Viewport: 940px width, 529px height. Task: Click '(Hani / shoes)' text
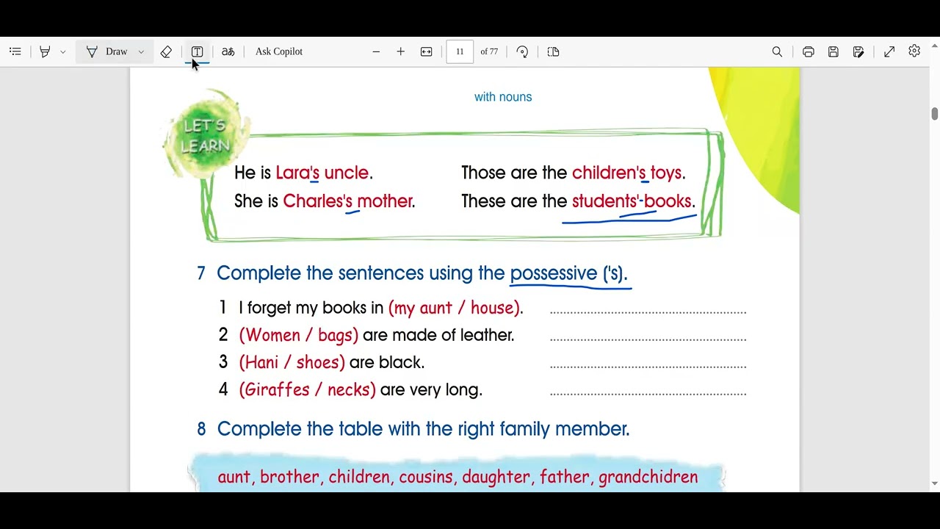(292, 362)
